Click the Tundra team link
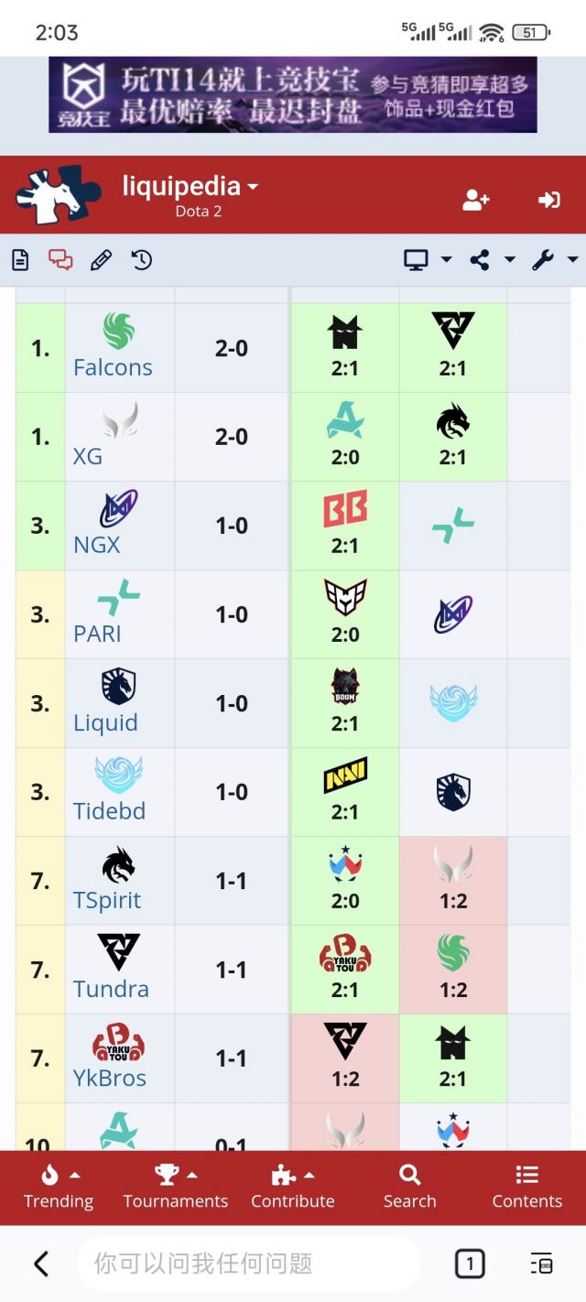 [114, 989]
